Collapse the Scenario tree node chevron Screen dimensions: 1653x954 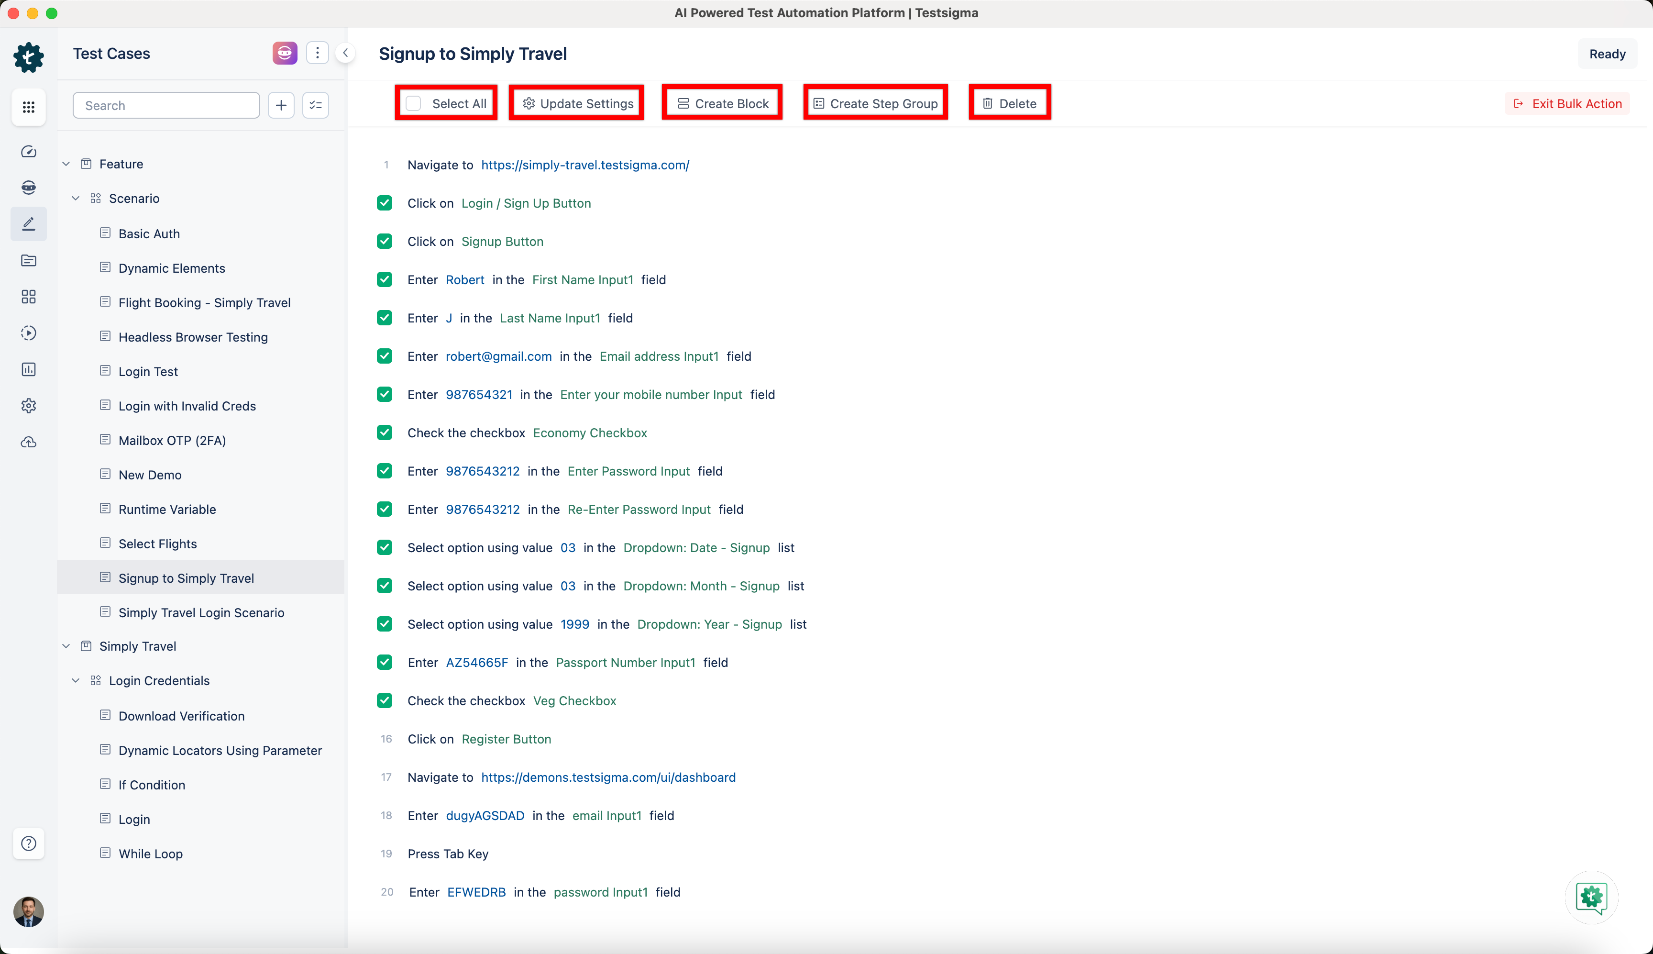coord(76,198)
